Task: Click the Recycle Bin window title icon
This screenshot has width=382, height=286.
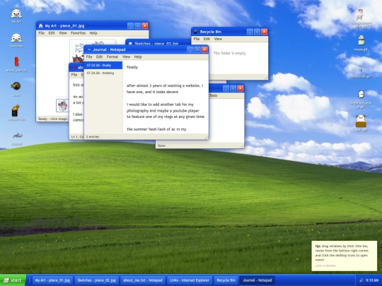Action: (195, 32)
